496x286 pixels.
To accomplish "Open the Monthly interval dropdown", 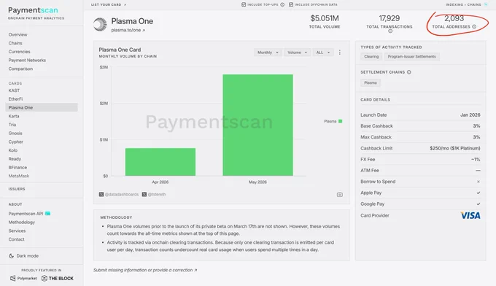I will (268, 53).
